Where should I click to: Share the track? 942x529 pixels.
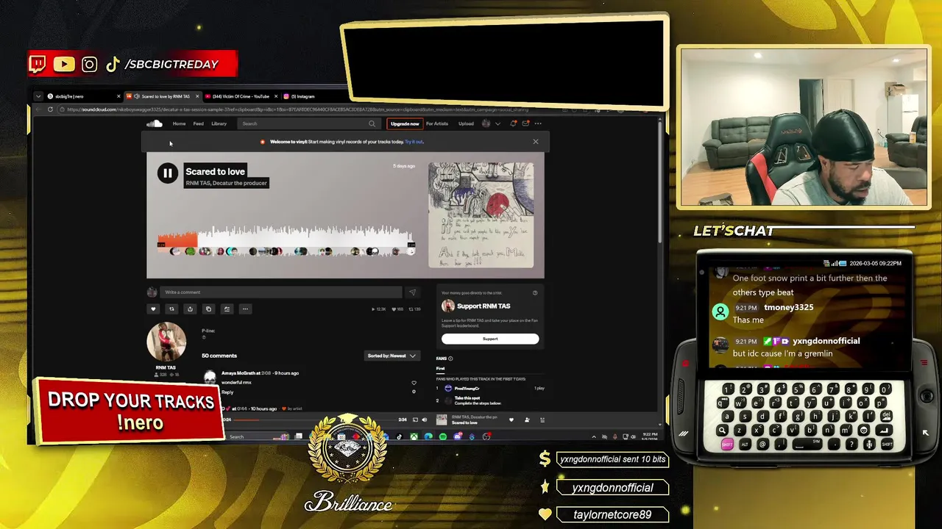coord(190,309)
